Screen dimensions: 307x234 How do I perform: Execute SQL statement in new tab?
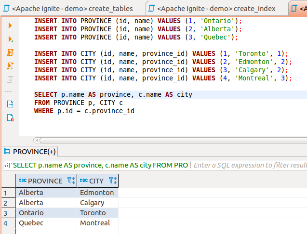pos(11,39)
